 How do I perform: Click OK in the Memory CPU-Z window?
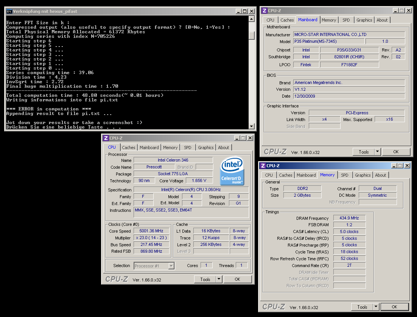click(394, 307)
